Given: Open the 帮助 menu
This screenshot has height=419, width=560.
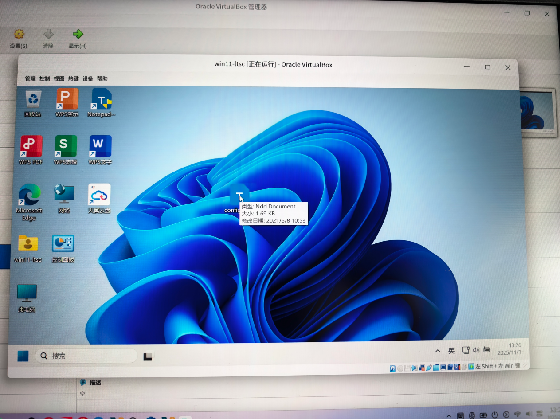Looking at the screenshot, I should [102, 78].
